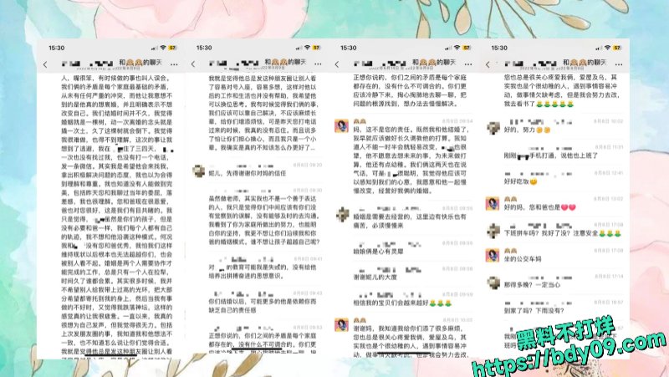Image resolution: width=669 pixels, height=377 pixels.
Task: Tap blurred avatar beside '下班拼车吗？'
Action: [x=493, y=230]
